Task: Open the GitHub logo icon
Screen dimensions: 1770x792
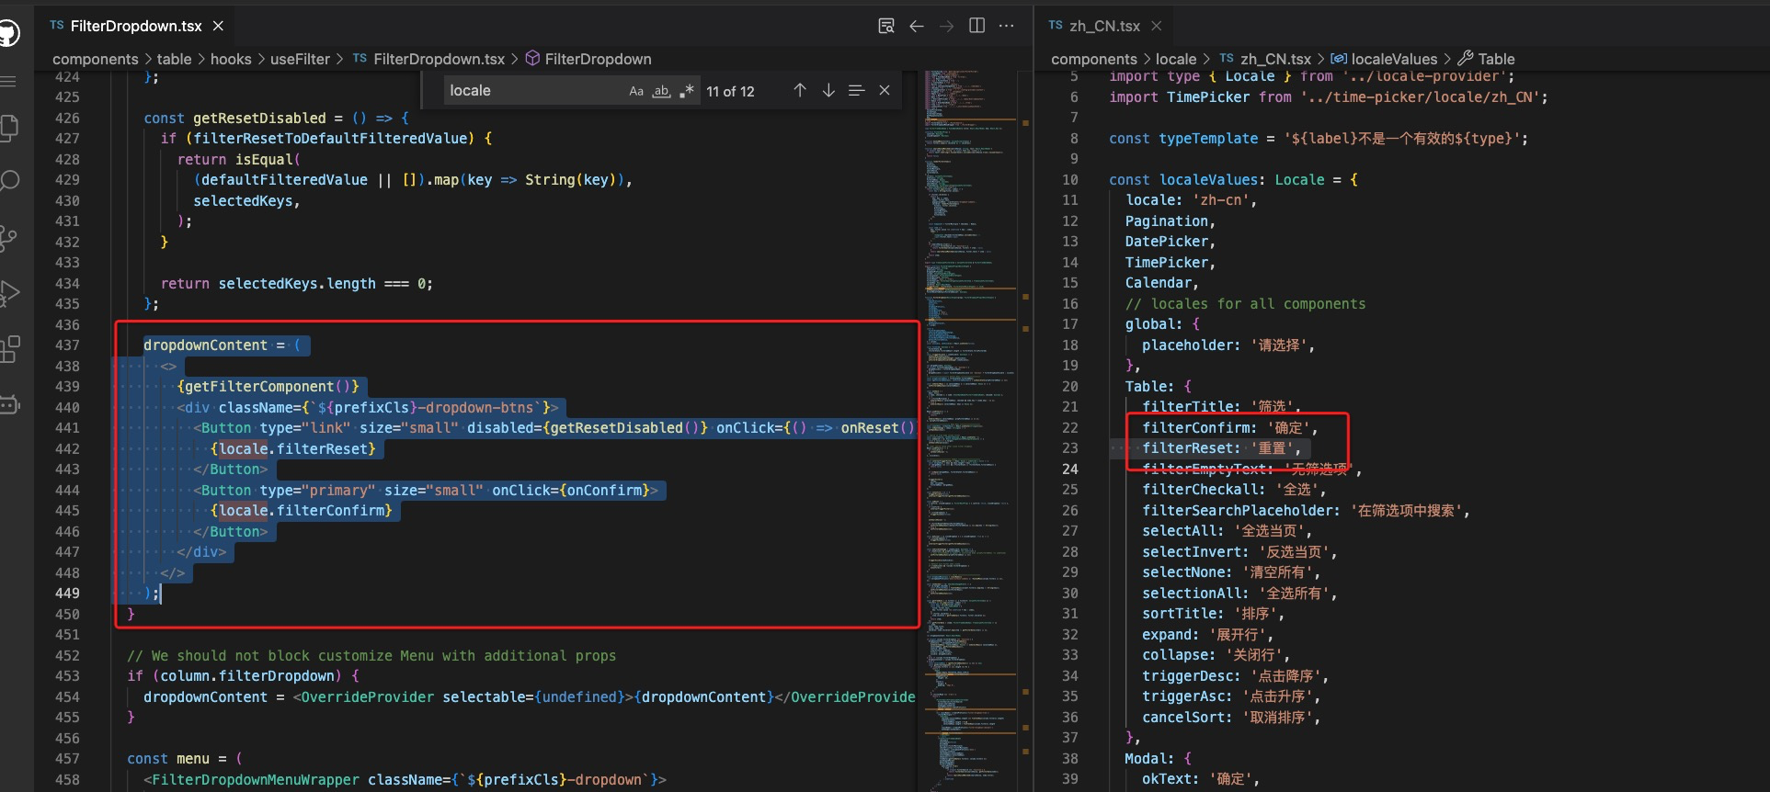Action: pyautogui.click(x=7, y=35)
